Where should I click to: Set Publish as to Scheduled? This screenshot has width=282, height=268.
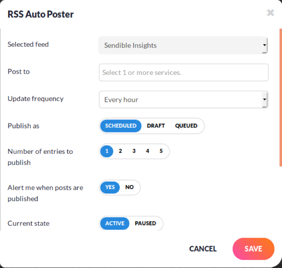click(x=120, y=126)
